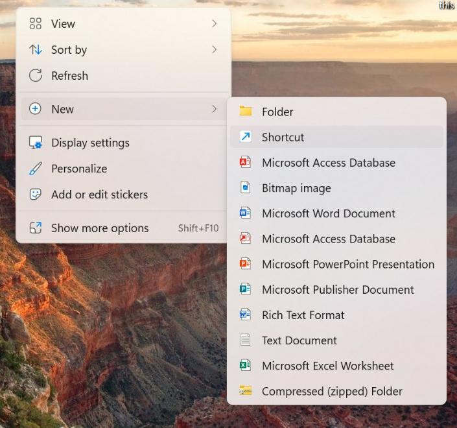457x428 pixels.
Task: Select Add or edit stickers
Action: pyautogui.click(x=99, y=195)
